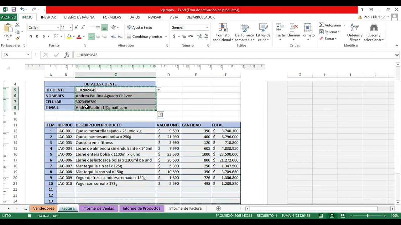This screenshot has height=225, width=401.
Task: Open the Informe de Ventas sheet
Action: tap(98, 208)
